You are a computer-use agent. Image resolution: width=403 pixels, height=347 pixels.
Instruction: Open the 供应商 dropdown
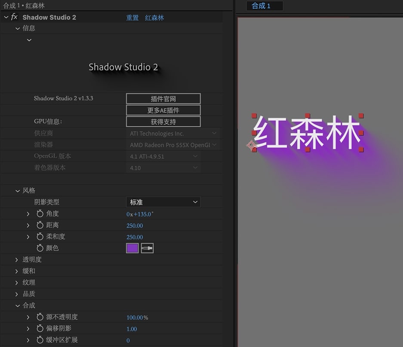[x=173, y=134]
